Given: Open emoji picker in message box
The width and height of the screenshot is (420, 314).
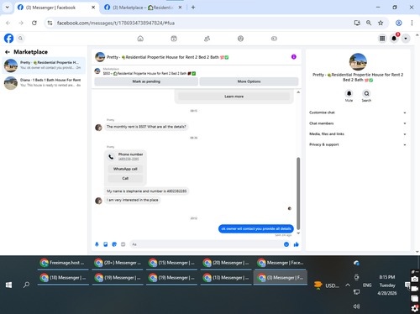Looking at the screenshot, I should pos(286,244).
